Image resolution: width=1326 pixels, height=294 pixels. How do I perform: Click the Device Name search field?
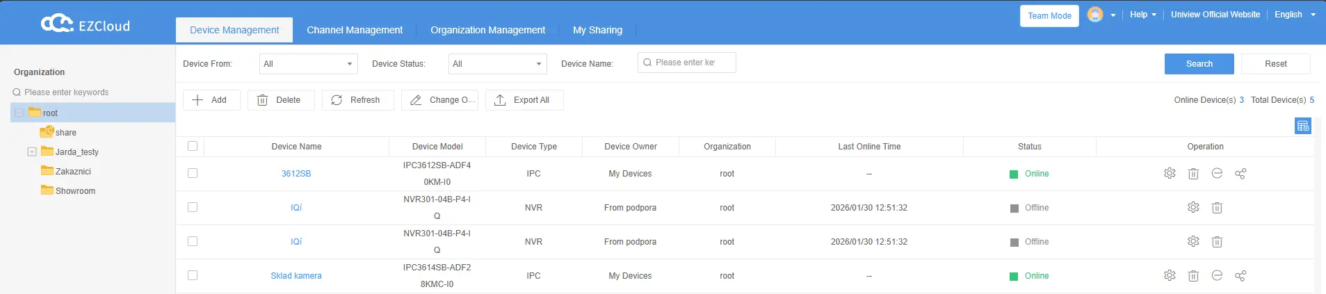pyautogui.click(x=686, y=63)
